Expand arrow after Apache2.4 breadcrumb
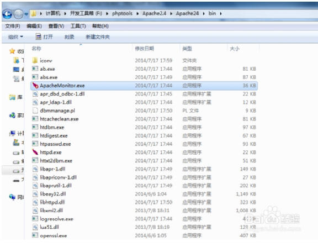The image size is (318, 247). coord(171,14)
